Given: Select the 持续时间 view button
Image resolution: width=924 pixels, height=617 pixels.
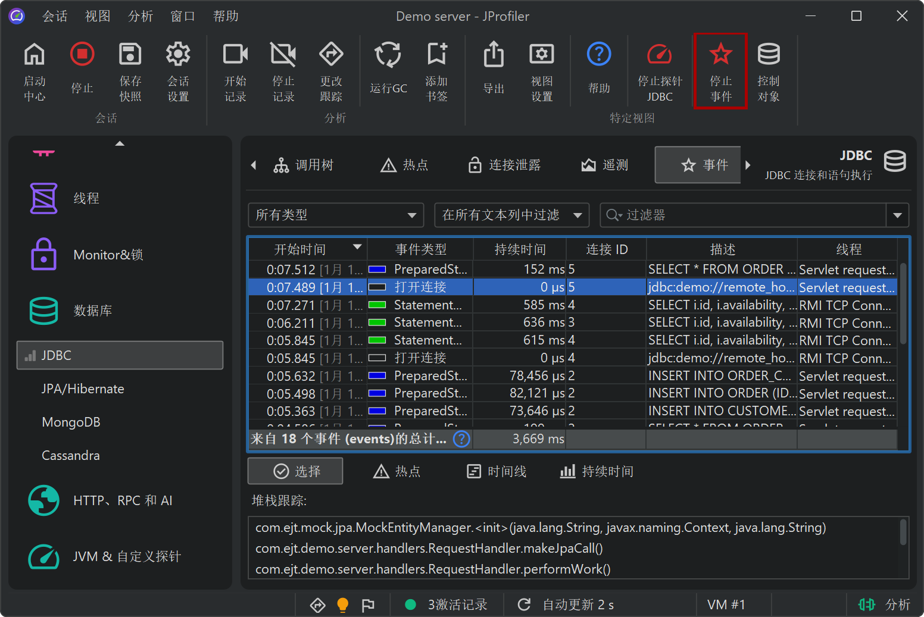Looking at the screenshot, I should coord(597,471).
